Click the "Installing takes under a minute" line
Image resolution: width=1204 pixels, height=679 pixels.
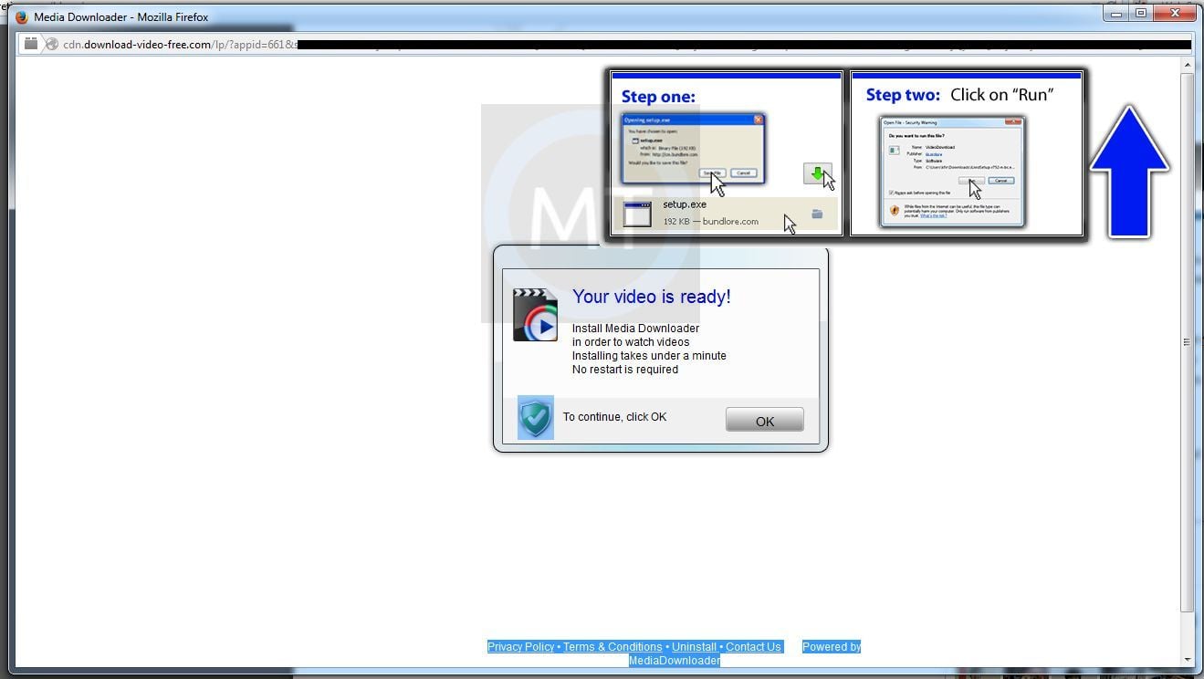tap(649, 356)
